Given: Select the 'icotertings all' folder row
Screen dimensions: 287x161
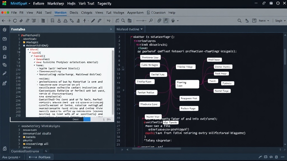Looking at the screenshot, I should point(36,144).
